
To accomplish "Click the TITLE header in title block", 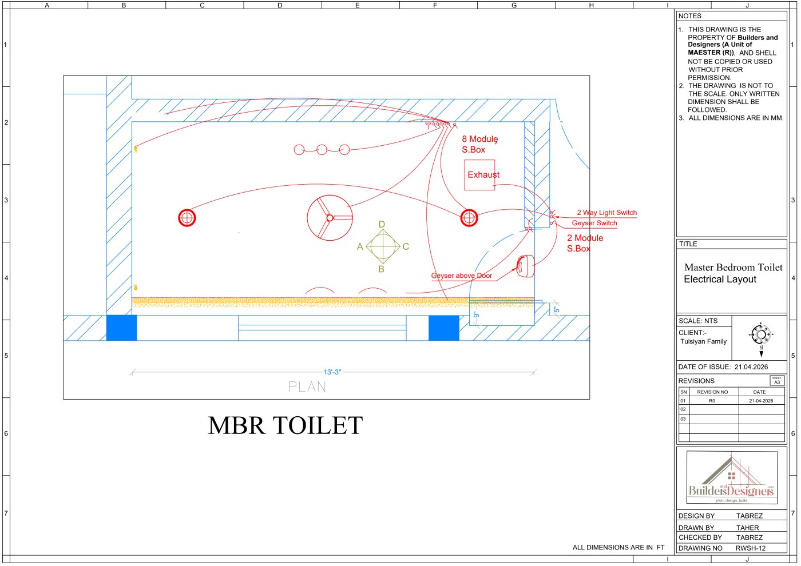I will pyautogui.click(x=688, y=244).
